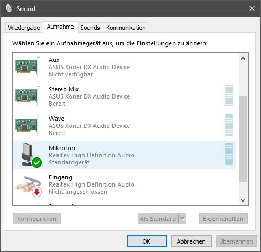Click the green checkmark badge on Mikrofon
261x252 pixels.
click(x=37, y=162)
